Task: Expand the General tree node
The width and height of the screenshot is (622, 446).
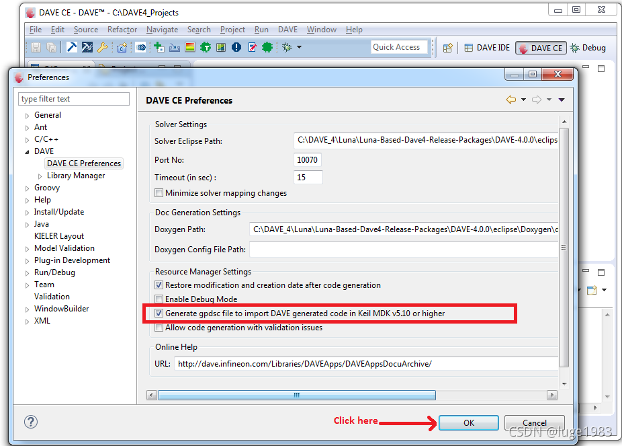Action: [27, 116]
